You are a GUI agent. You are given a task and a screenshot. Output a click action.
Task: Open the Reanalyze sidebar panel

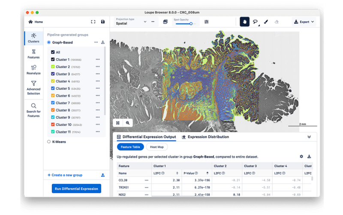33,70
